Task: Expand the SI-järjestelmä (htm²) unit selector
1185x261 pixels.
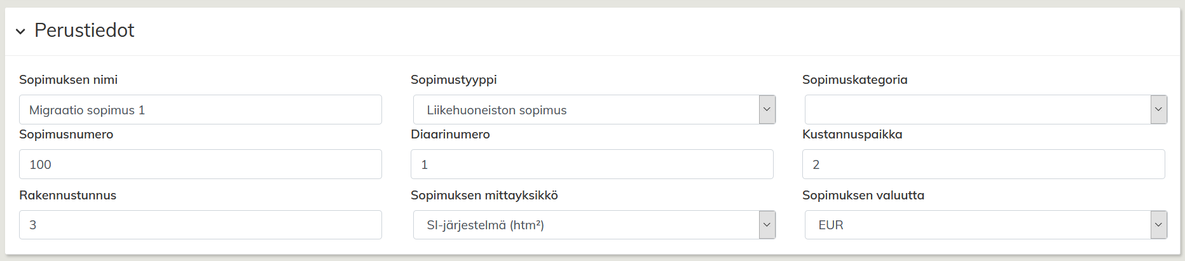Action: 586,225
